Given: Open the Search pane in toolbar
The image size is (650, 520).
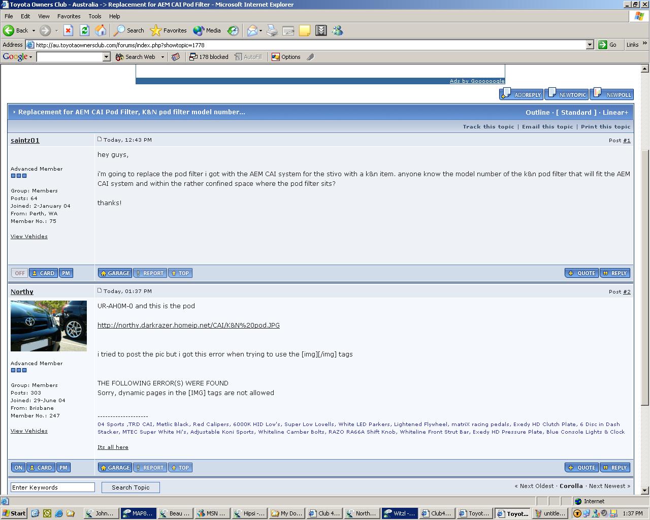Looking at the screenshot, I should tap(129, 30).
